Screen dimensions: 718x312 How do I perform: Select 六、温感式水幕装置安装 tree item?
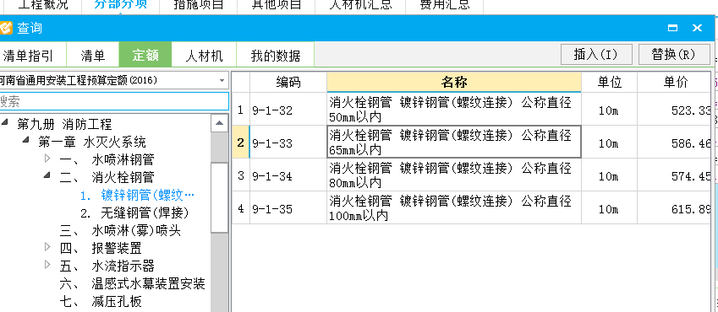(x=132, y=284)
